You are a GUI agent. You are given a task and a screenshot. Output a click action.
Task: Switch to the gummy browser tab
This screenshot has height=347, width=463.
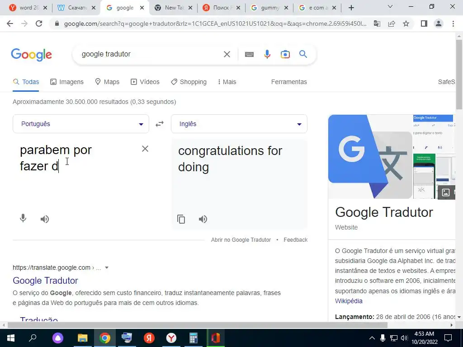click(x=269, y=8)
